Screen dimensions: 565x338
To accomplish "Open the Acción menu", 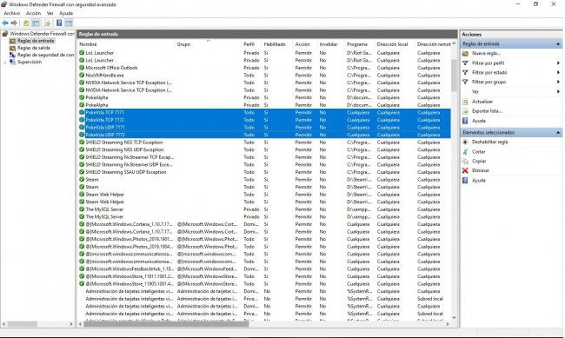I will 34,13.
